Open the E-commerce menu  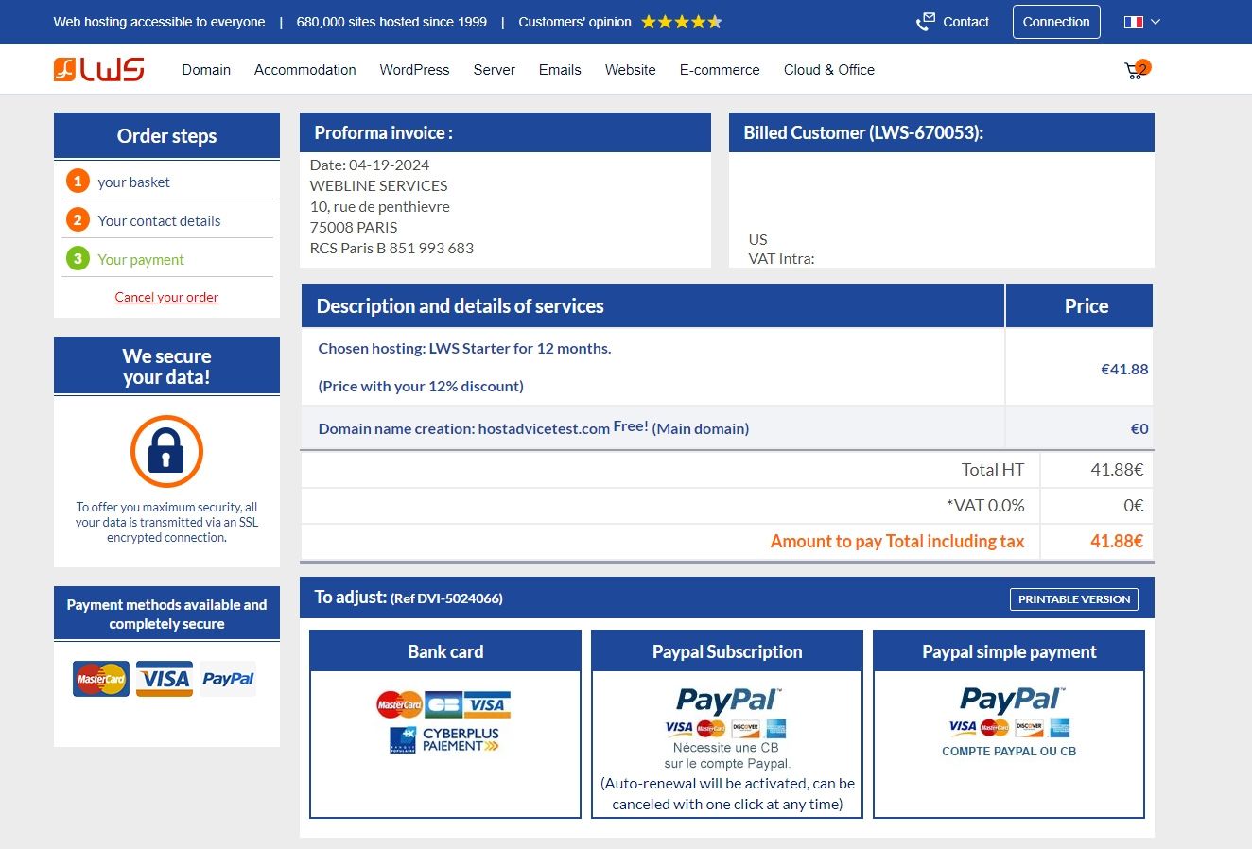coord(720,70)
